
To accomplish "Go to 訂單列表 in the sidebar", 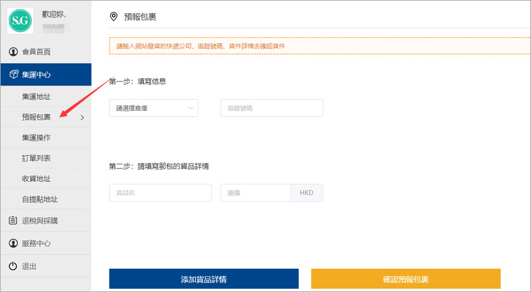I will [x=36, y=158].
